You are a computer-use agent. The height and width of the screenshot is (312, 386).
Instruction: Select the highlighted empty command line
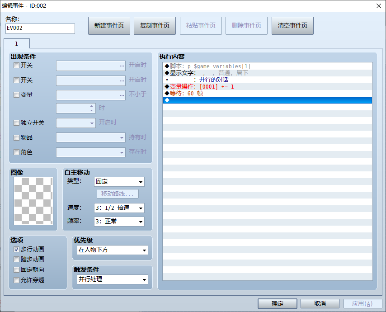point(267,100)
